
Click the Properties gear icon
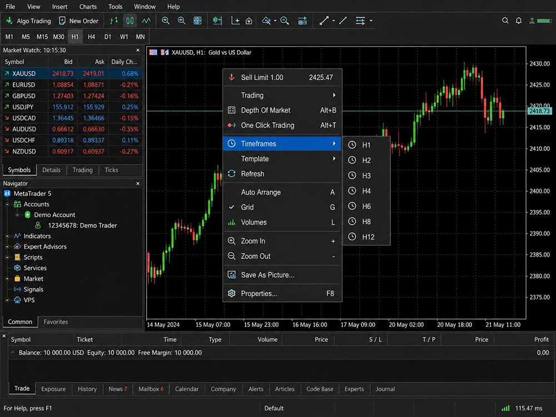231,294
